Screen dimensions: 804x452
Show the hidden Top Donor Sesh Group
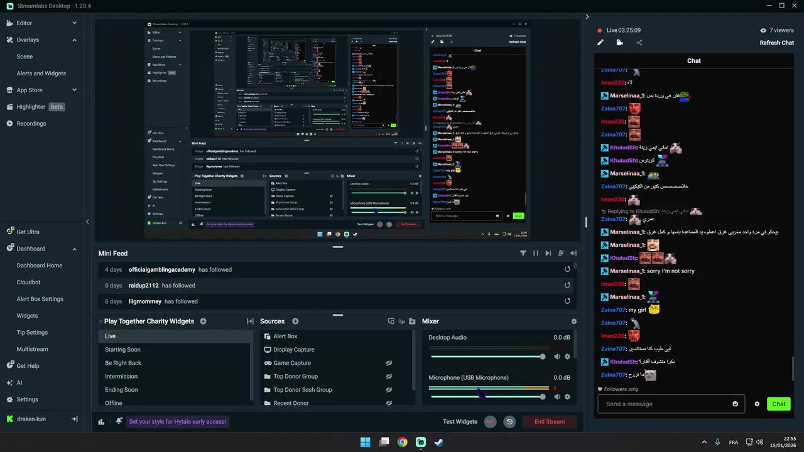point(389,390)
